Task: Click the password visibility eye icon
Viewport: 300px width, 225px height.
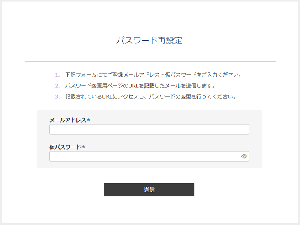Action: (244, 156)
